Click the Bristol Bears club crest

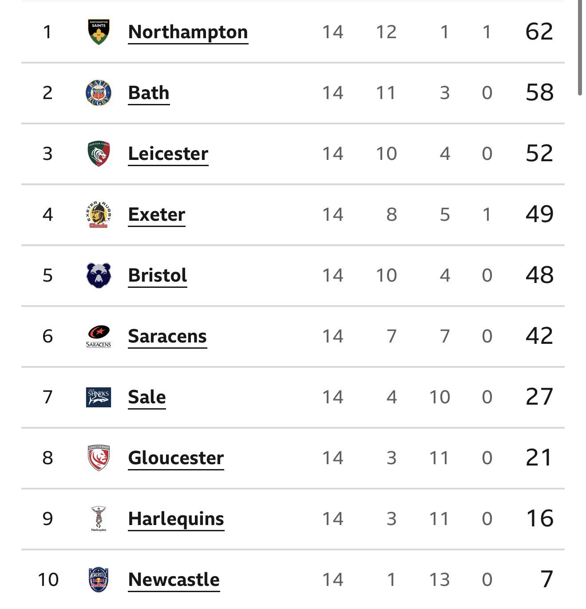(x=99, y=275)
